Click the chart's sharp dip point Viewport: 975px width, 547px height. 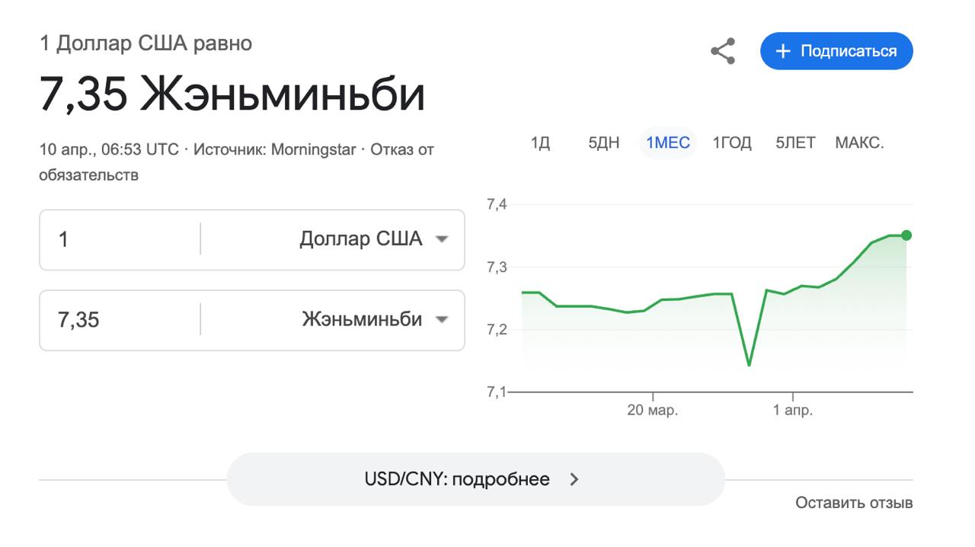pyautogui.click(x=750, y=365)
